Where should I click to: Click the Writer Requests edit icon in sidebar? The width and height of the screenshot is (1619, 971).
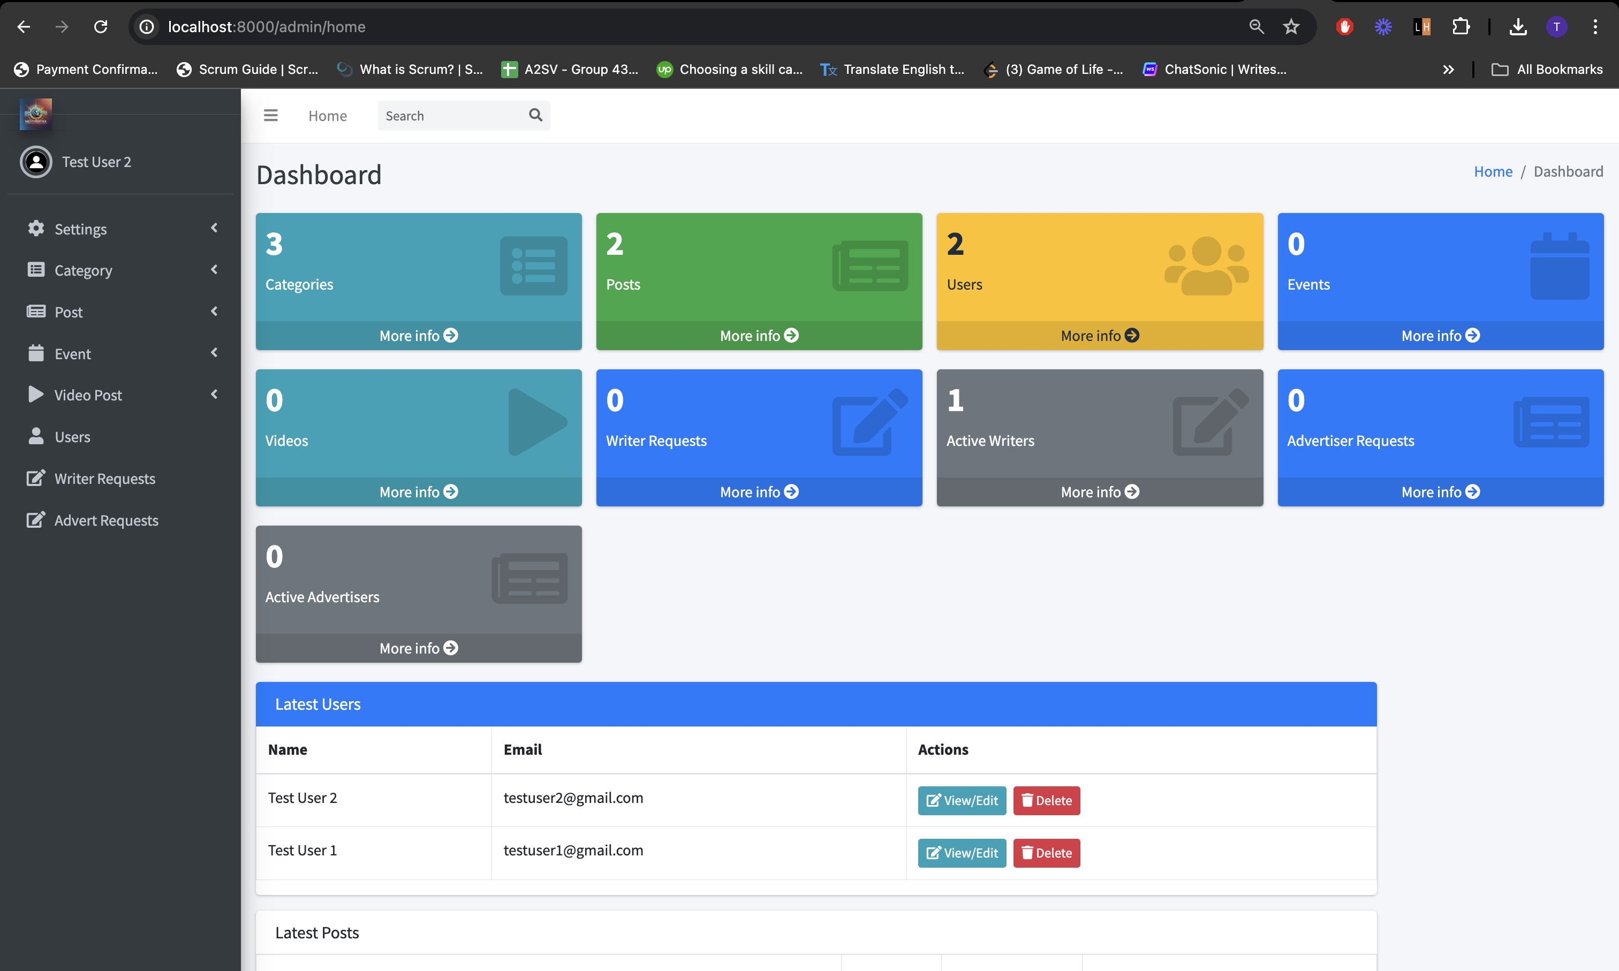click(x=36, y=479)
